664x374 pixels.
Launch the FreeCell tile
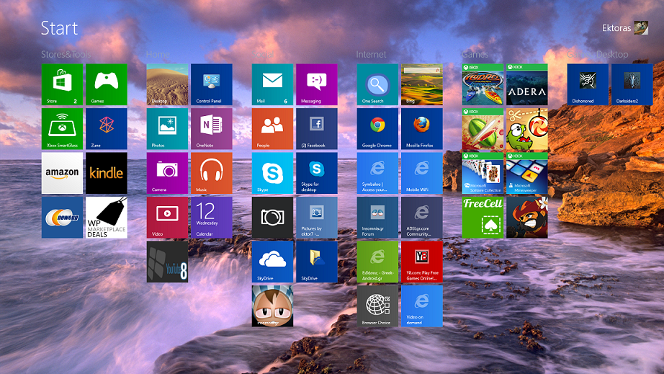[x=483, y=218]
